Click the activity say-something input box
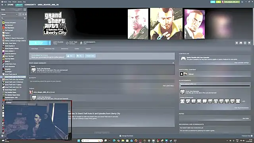The image size is (254, 143). 102,81
